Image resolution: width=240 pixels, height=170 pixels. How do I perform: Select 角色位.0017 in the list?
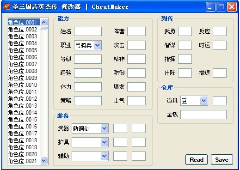click(x=24, y=133)
